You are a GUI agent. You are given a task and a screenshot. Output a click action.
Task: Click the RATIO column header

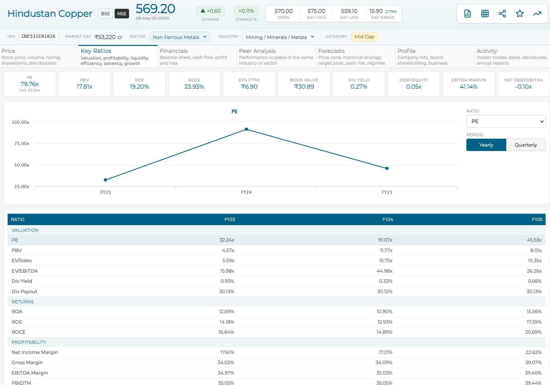click(18, 219)
